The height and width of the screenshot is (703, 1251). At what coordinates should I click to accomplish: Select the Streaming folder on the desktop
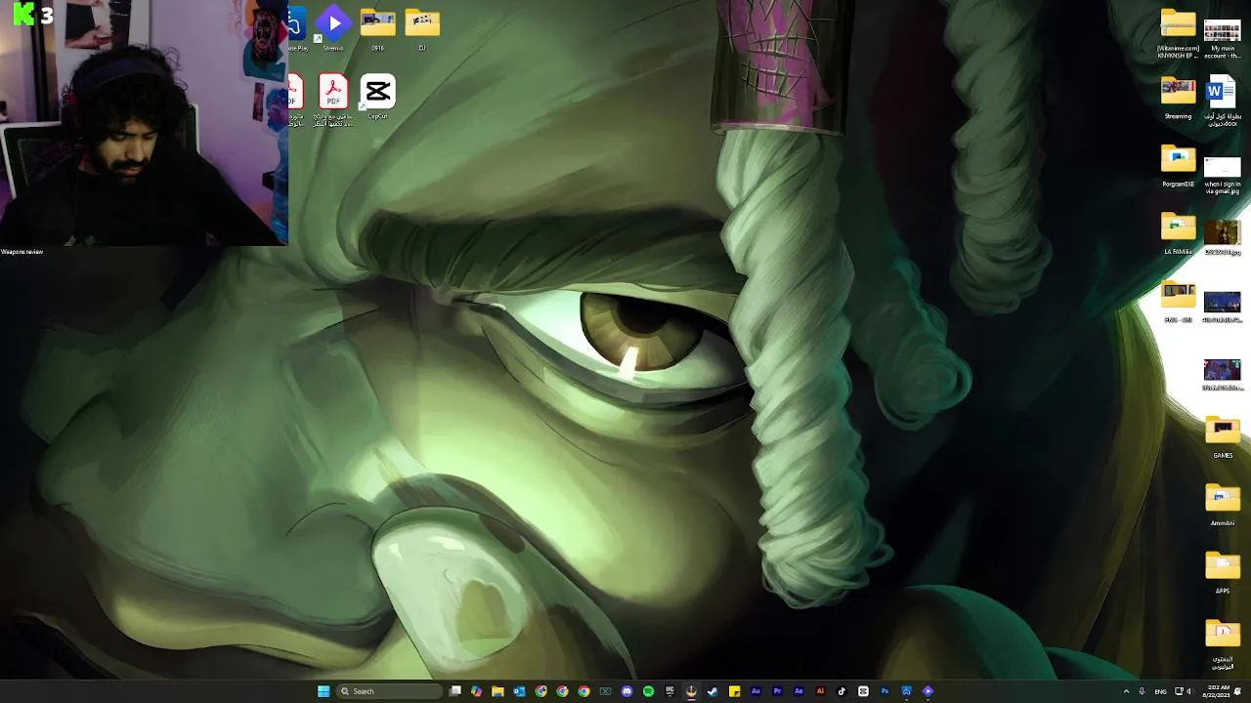coord(1178,98)
